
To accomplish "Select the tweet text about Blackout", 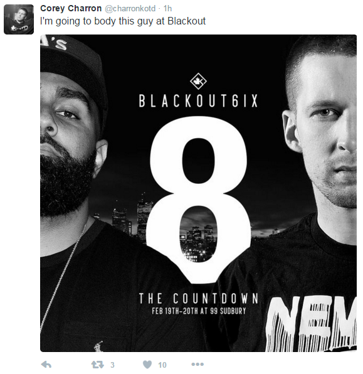I will click(x=123, y=21).
